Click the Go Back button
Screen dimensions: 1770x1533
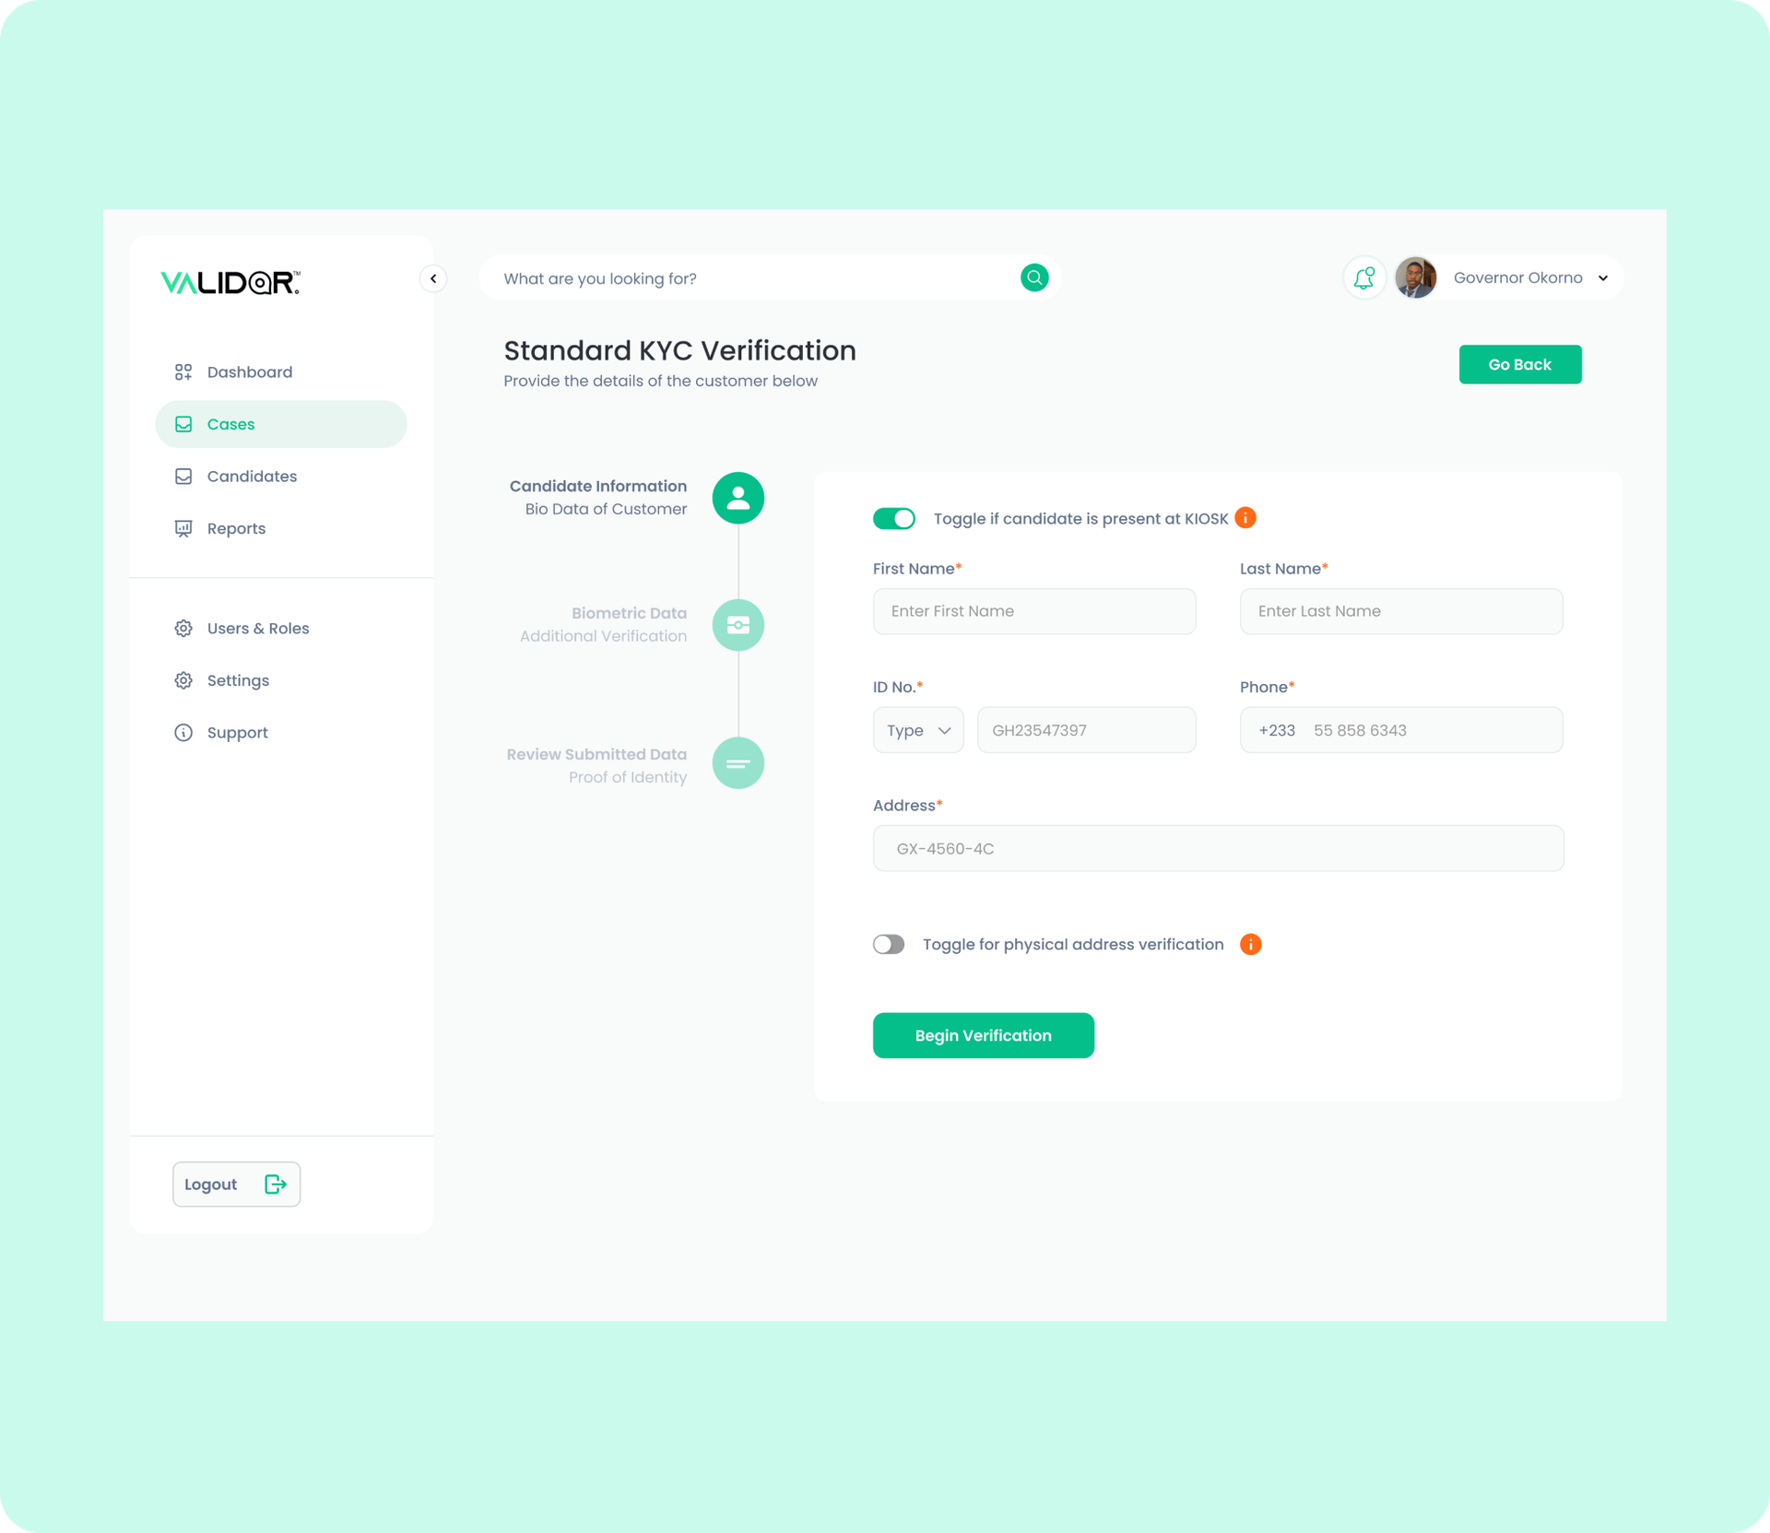pyautogui.click(x=1520, y=364)
